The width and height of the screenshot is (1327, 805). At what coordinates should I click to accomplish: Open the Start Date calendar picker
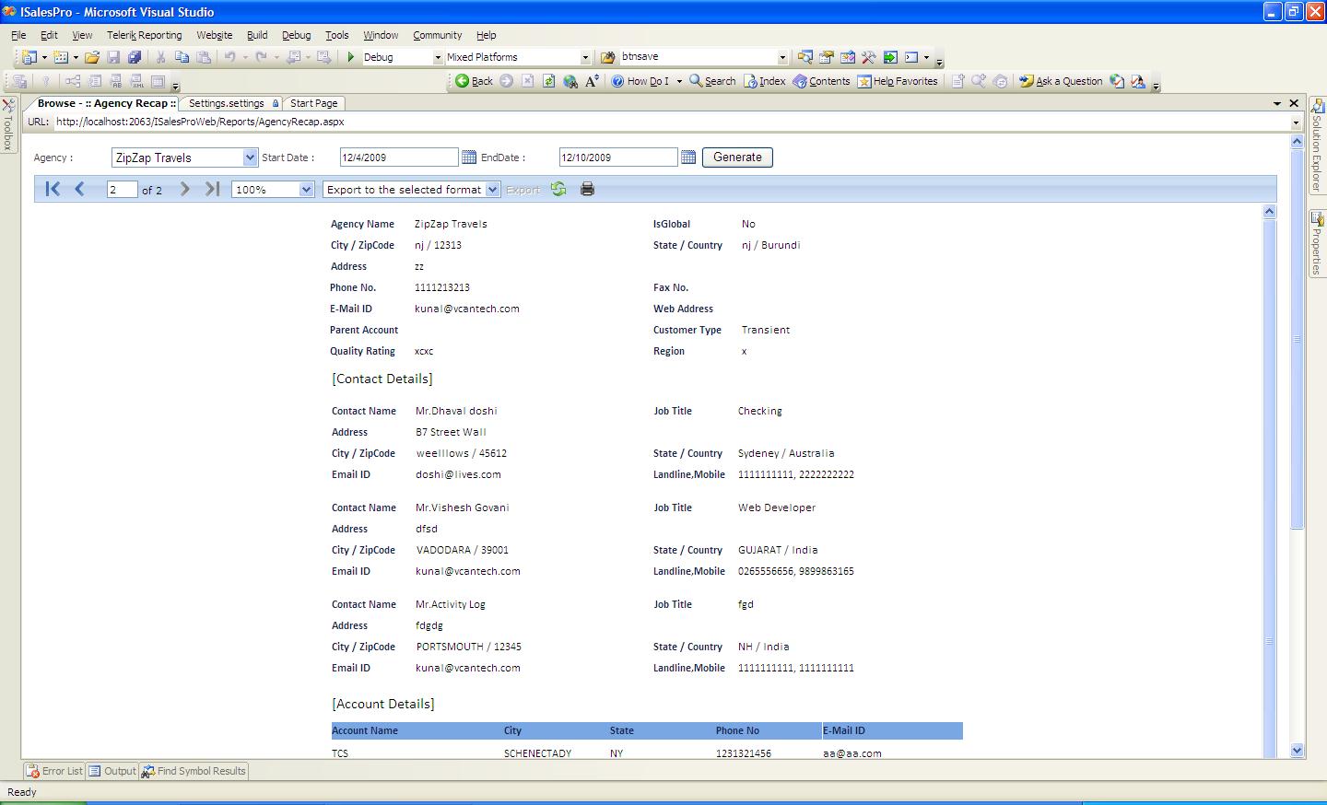point(469,157)
